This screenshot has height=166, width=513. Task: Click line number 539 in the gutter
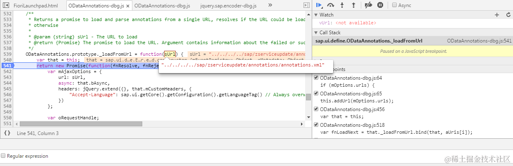[x=7, y=54]
